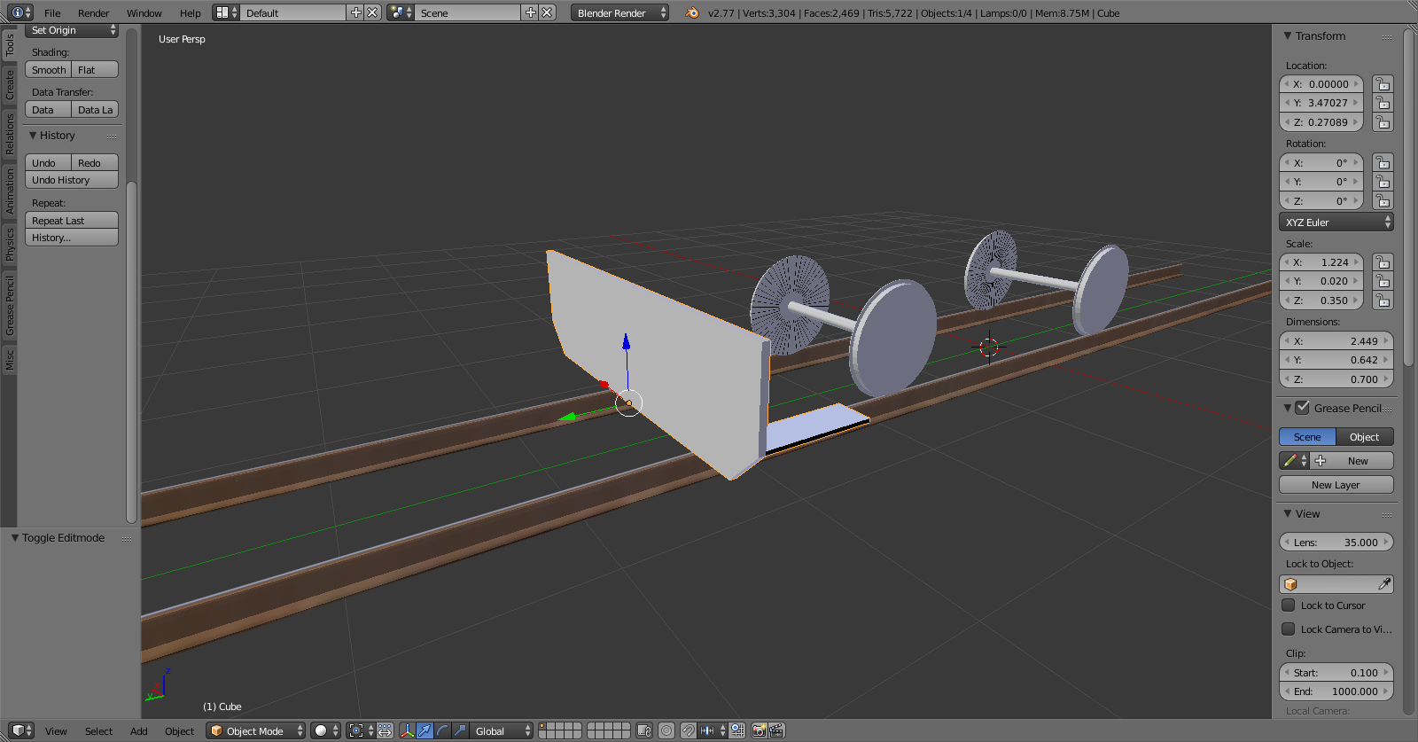The width and height of the screenshot is (1418, 742).
Task: Enable Lock Camera to View checkbox
Action: click(x=1289, y=629)
